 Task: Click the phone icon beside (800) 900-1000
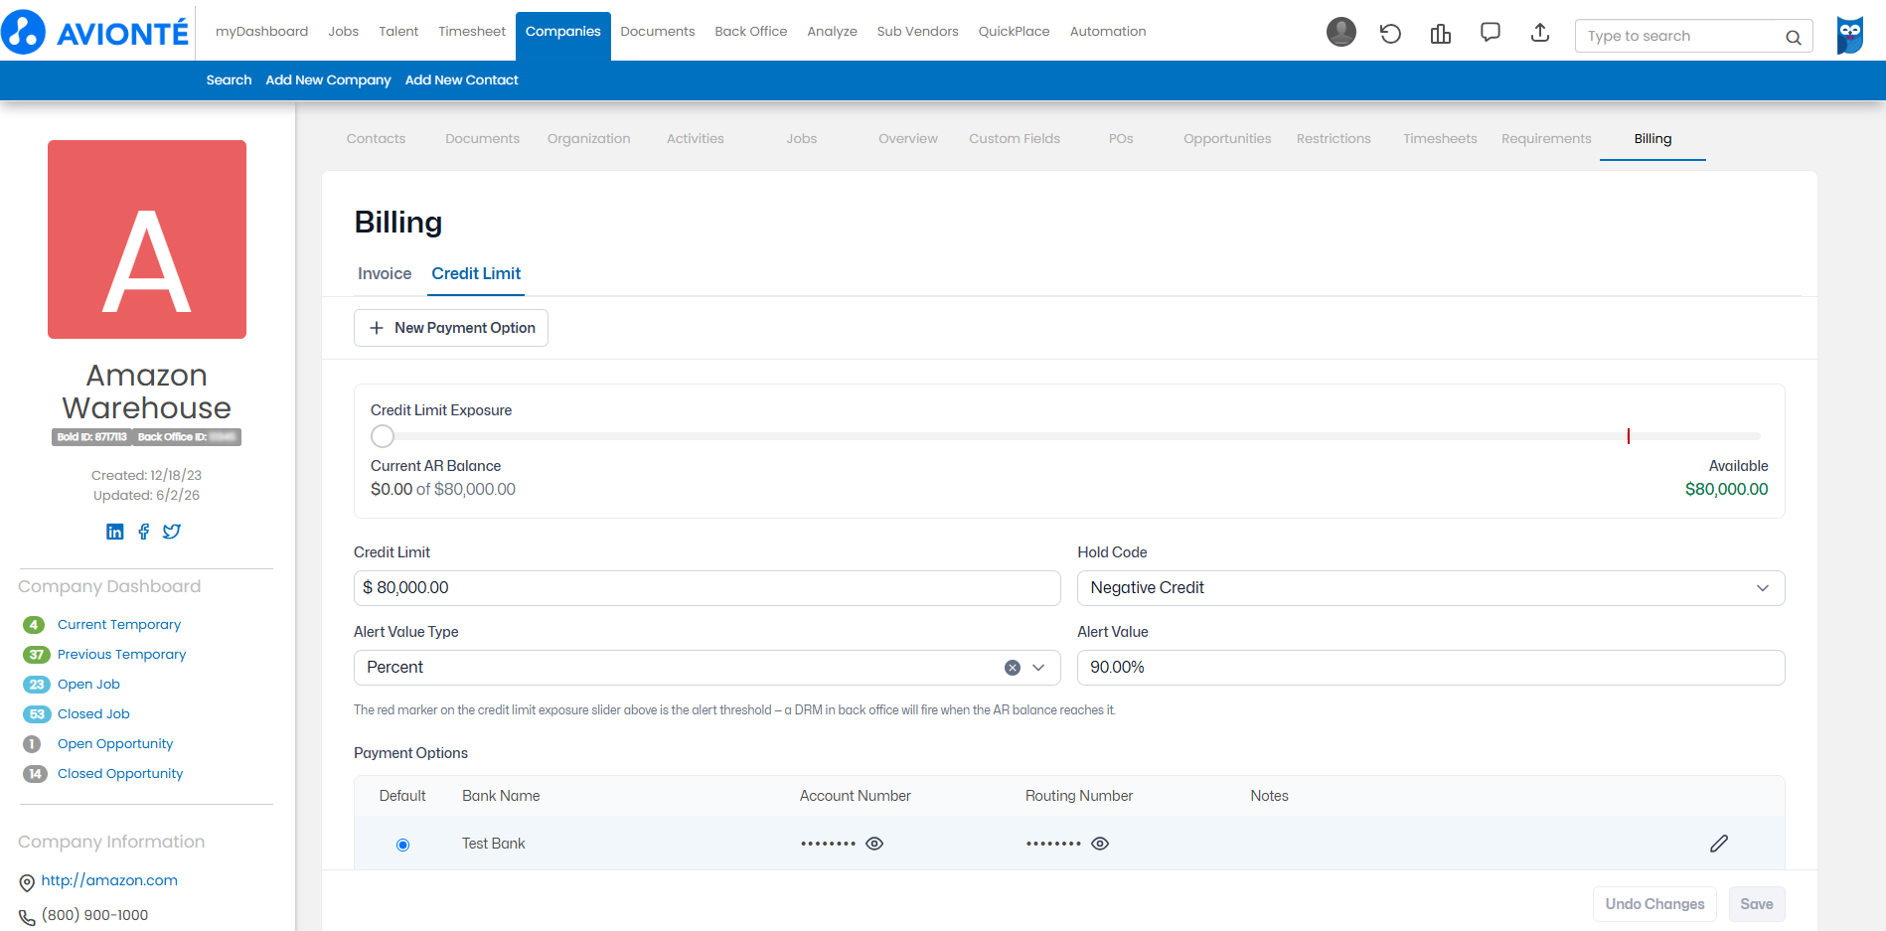coord(27,917)
